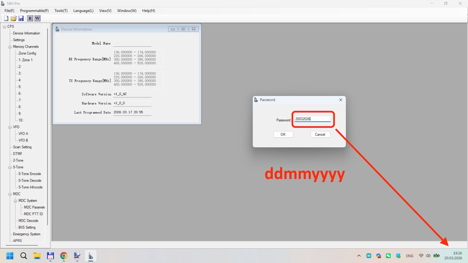Open the Tools(T) menu
Image resolution: width=468 pixels, height=263 pixels.
(61, 11)
